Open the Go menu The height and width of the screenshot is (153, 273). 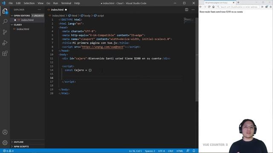(48, 3)
